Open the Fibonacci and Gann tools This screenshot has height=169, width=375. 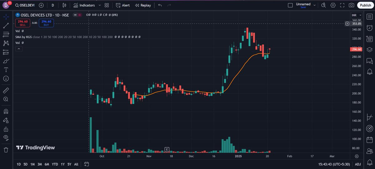click(x=6, y=34)
